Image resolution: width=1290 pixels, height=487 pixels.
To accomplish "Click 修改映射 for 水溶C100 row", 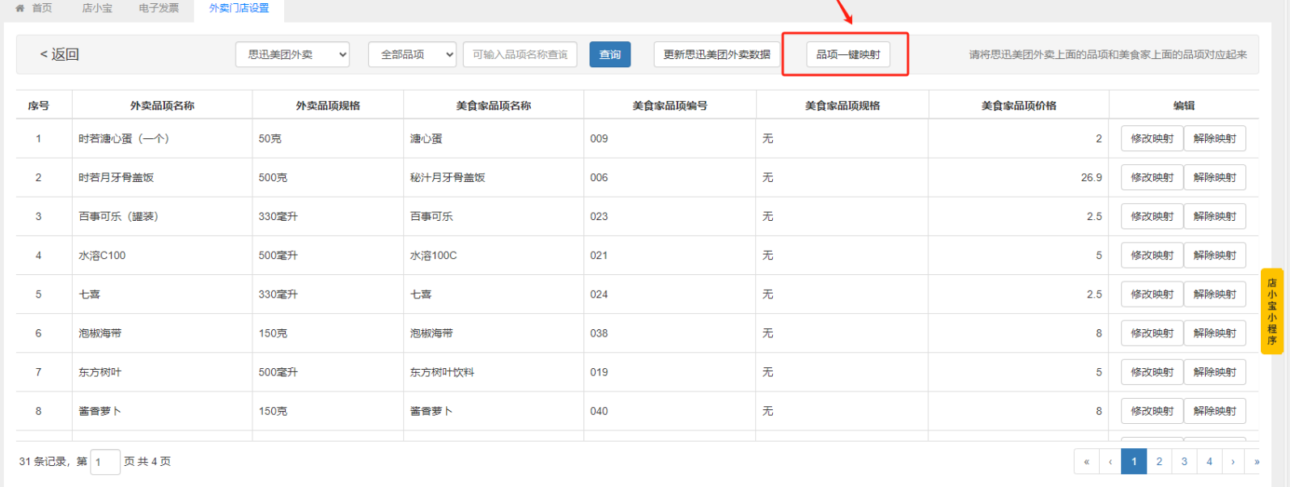I will [1152, 255].
